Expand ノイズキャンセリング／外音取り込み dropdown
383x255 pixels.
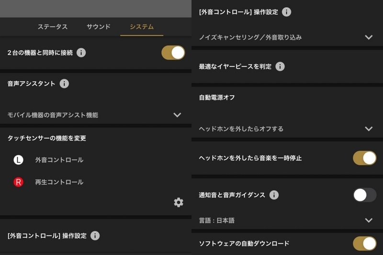287,37
